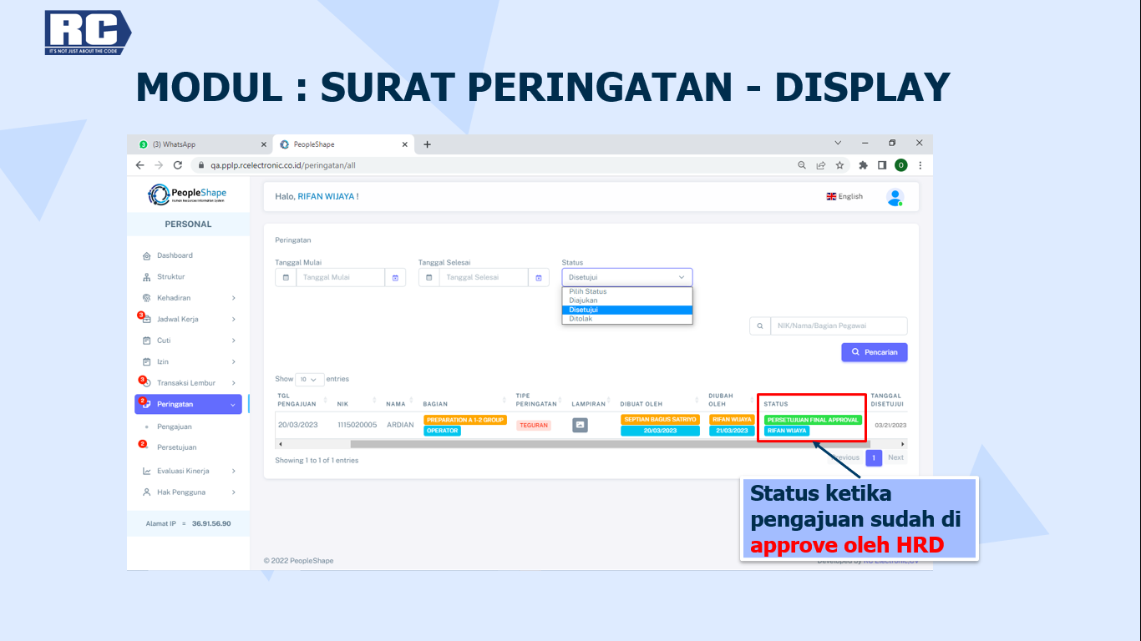Click the NIK/Nama/Bagian Pegawai search field
Screen dimensions: 1141x641
(x=838, y=326)
